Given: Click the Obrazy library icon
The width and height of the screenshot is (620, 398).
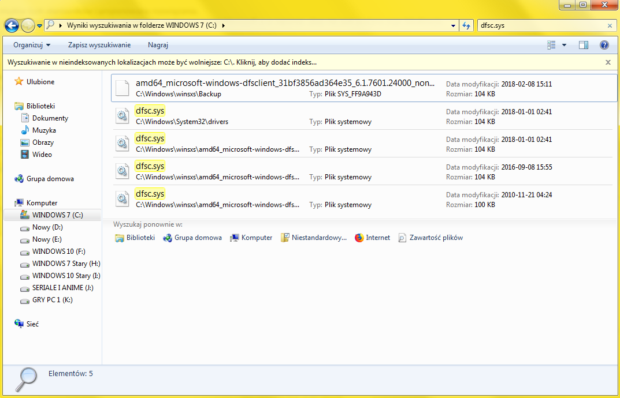Looking at the screenshot, I should [25, 142].
